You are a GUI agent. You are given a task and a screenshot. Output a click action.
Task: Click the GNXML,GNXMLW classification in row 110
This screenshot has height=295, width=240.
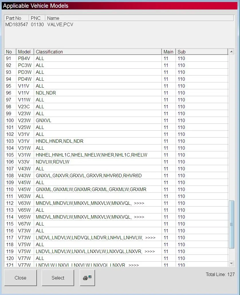[x=91, y=190]
